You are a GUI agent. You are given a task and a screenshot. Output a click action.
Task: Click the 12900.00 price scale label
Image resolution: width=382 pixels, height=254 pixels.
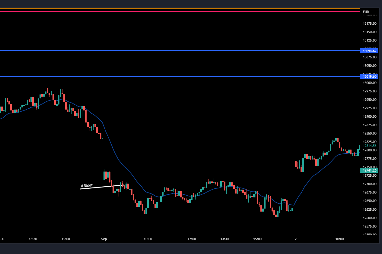coord(369,116)
